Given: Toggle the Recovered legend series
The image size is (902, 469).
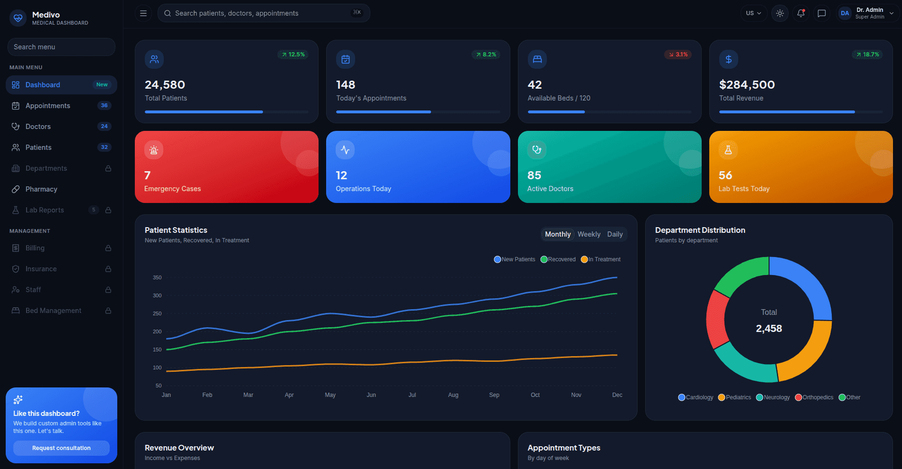Looking at the screenshot, I should pos(558,259).
